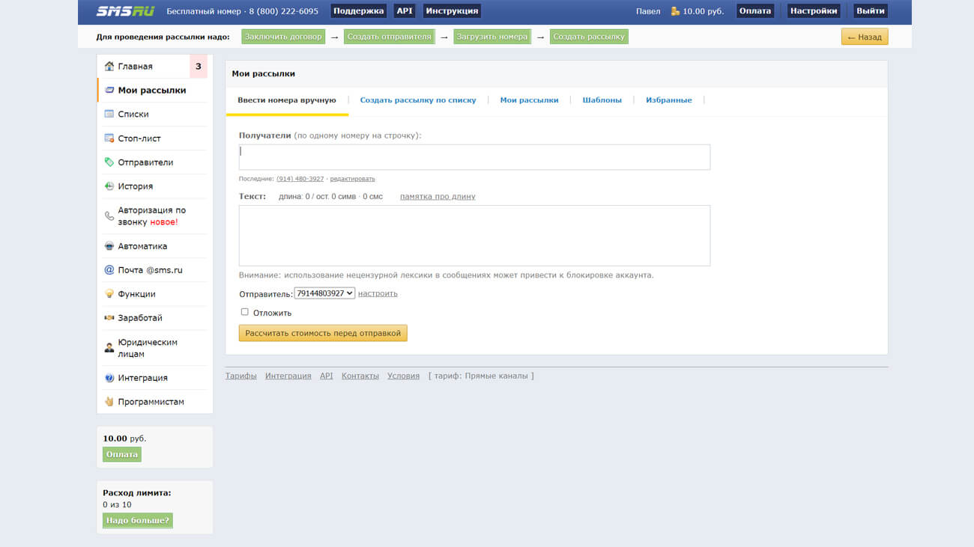Screen dimensions: 974x547
Task: Click the @ icon for Почта @sms.ru
Action: click(109, 270)
